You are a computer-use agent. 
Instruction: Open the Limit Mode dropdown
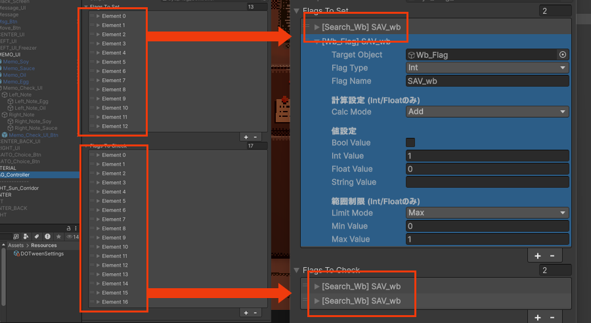tap(487, 213)
